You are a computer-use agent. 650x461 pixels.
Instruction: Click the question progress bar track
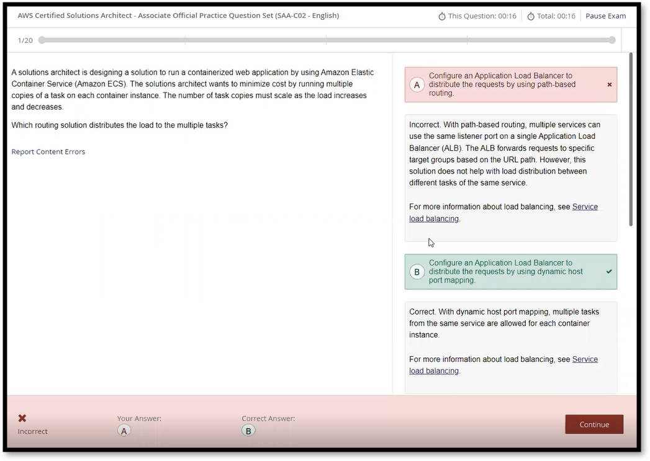click(x=327, y=40)
